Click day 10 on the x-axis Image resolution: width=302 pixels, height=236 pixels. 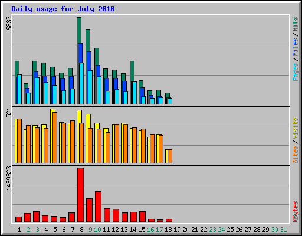click(x=97, y=230)
